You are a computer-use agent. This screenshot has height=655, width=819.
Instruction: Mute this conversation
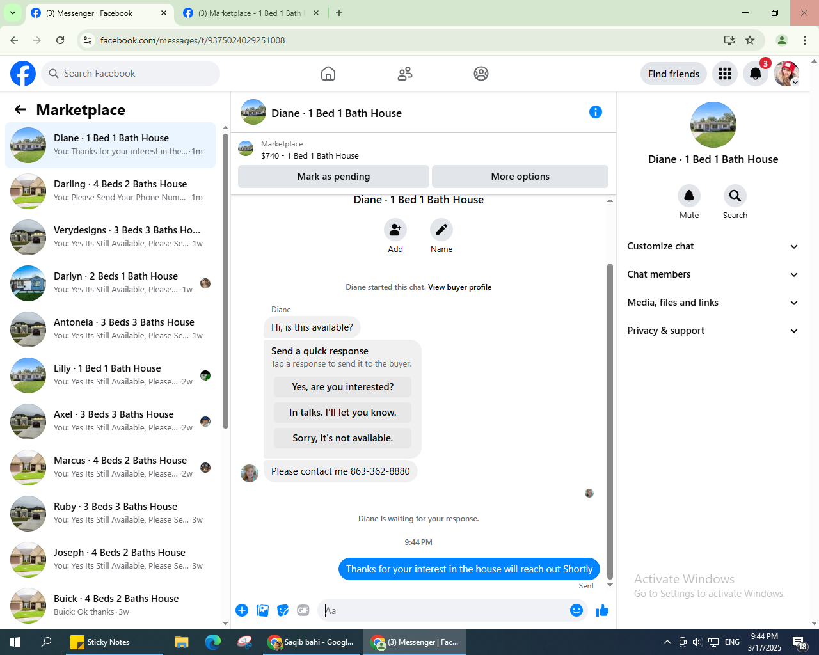689,196
